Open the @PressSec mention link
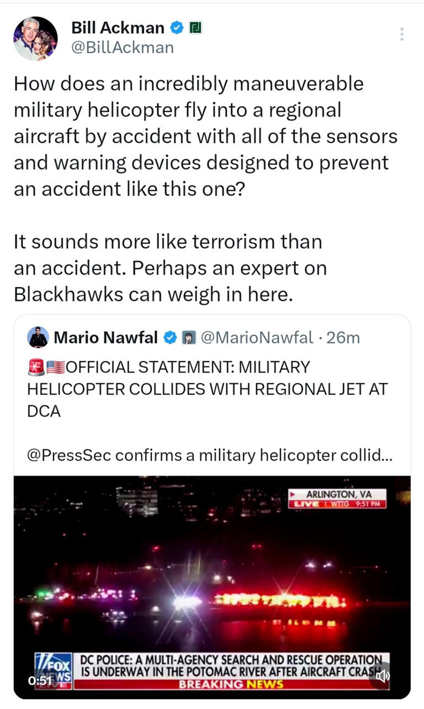The height and width of the screenshot is (709, 424). coord(69,455)
